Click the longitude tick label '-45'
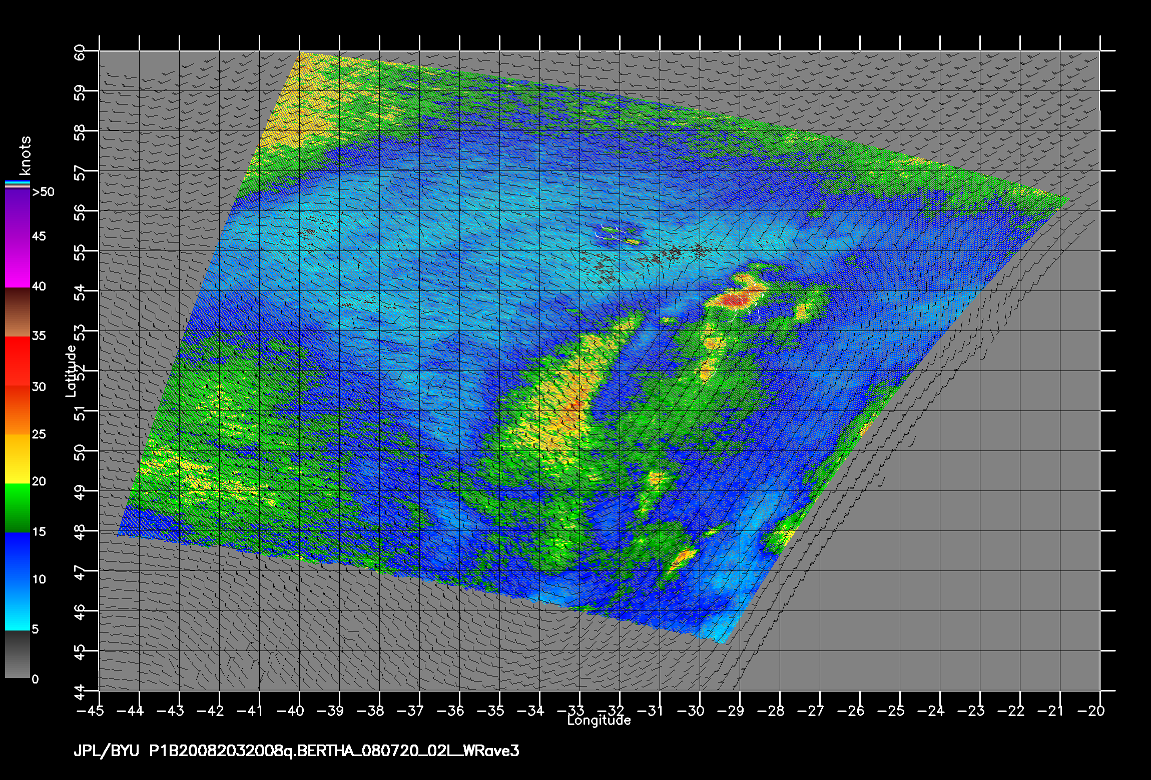Viewport: 1151px width, 780px height. coord(90,710)
